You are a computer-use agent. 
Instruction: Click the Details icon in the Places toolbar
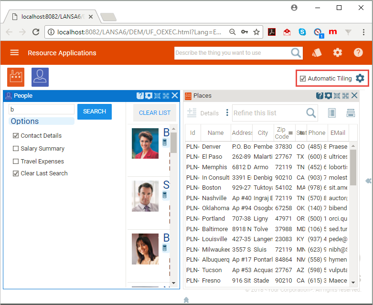coord(192,113)
